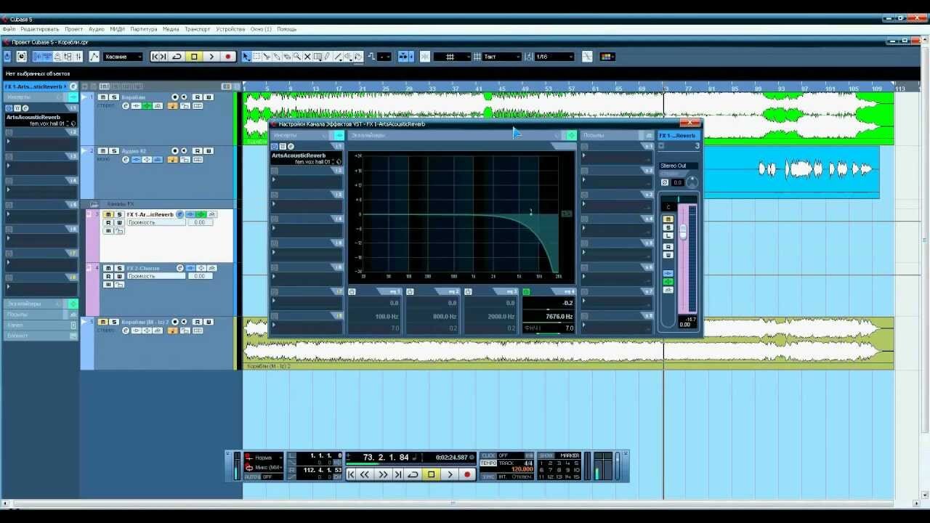
Task: Select the Mute X tool
Action: [x=307, y=57]
